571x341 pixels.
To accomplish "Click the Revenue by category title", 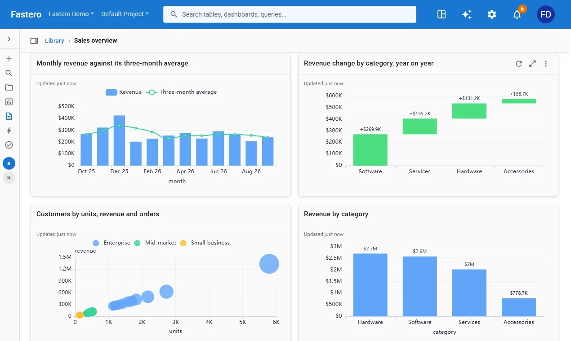I will 336,214.
